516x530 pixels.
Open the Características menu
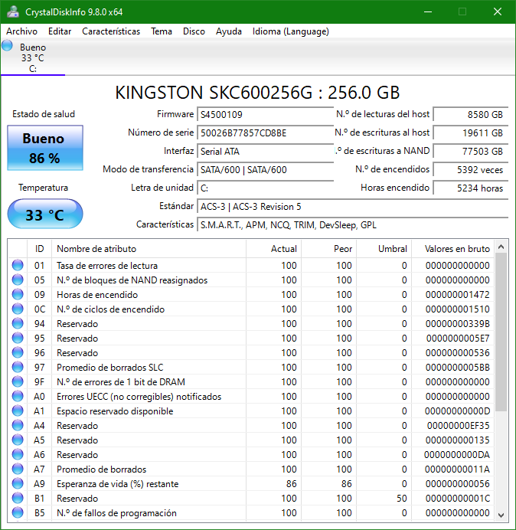pyautogui.click(x=111, y=31)
